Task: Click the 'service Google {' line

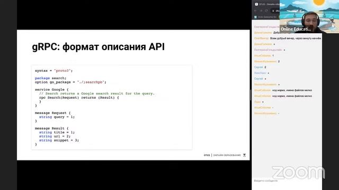Action: [x=52, y=89]
